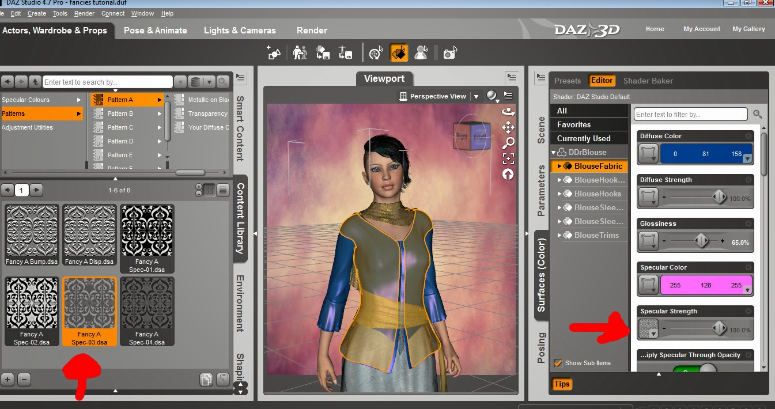775x409 pixels.
Task: Open the Edit menu
Action: [x=16, y=13]
